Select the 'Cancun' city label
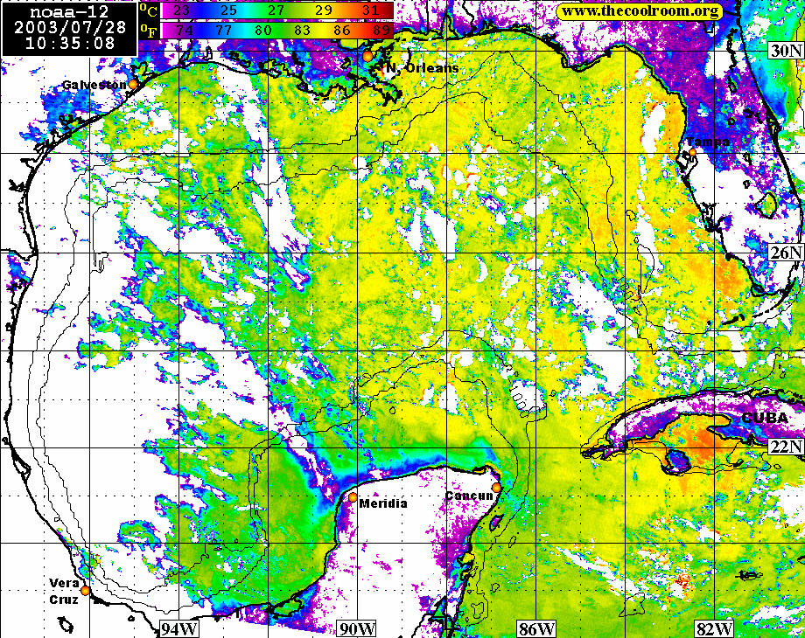Viewport: 805px width, 638px height. pos(469,496)
